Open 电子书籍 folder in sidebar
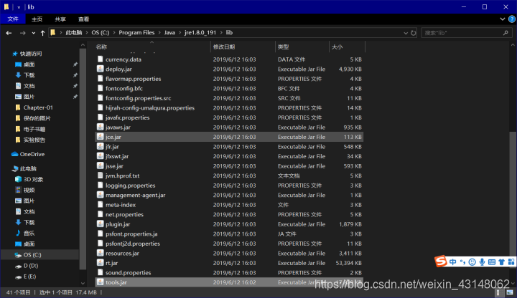 tap(34, 129)
